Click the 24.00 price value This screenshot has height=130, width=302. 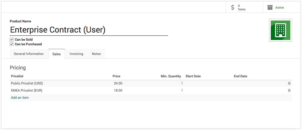coord(118,83)
